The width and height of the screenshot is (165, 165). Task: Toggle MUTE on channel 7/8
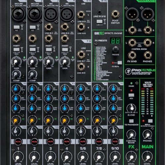pyautogui.click(x=99, y=142)
